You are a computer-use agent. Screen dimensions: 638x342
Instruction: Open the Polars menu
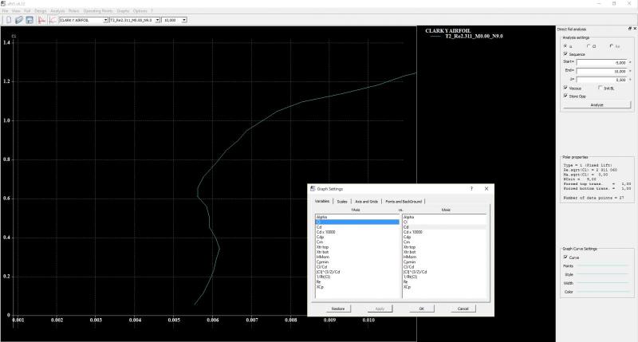coord(73,10)
